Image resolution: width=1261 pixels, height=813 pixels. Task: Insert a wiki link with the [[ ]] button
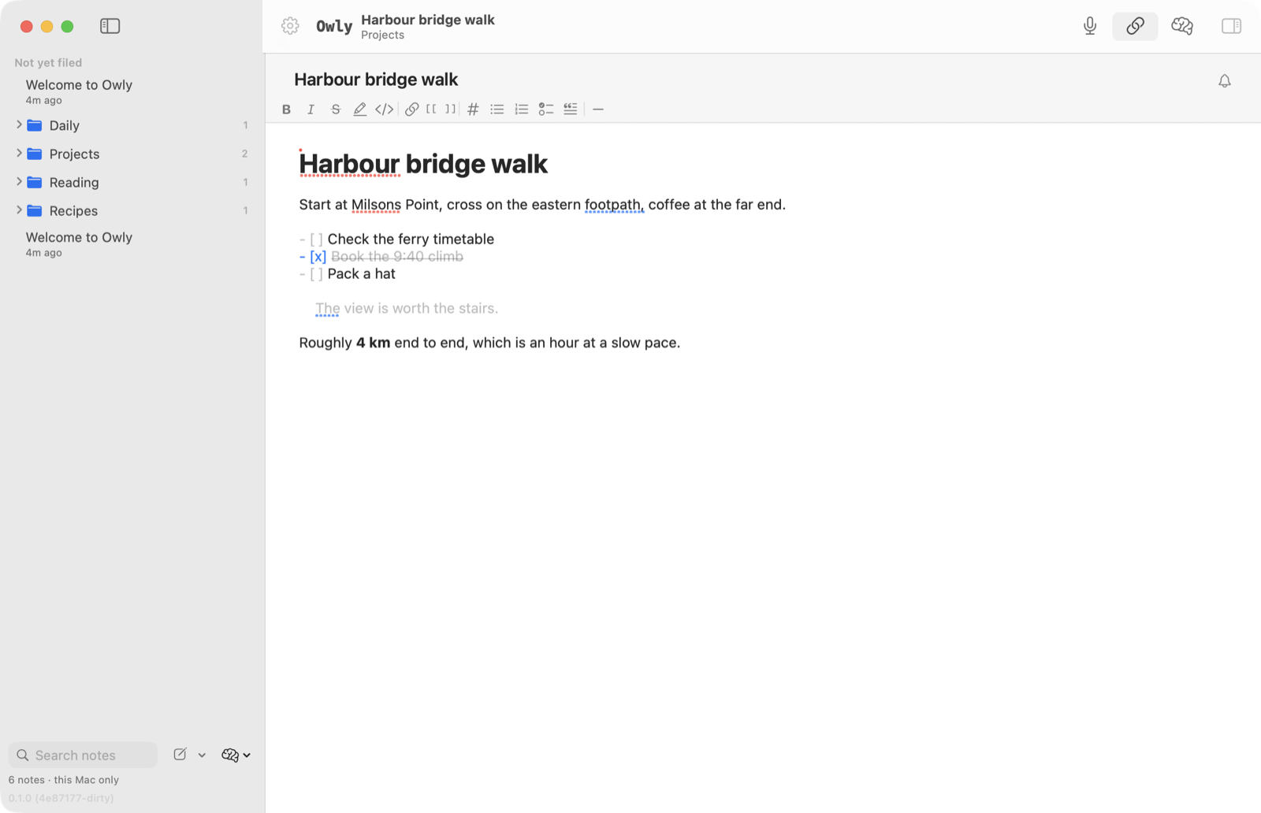coord(441,110)
